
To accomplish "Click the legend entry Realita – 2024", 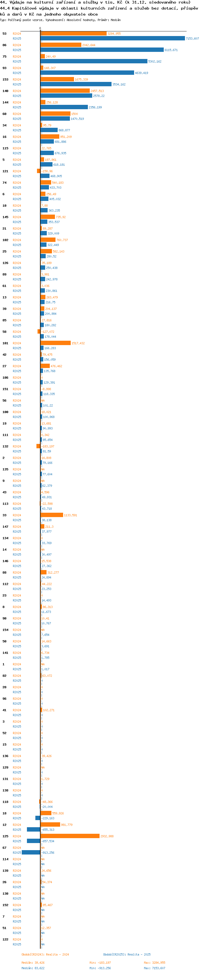I will tap(45, 954).
